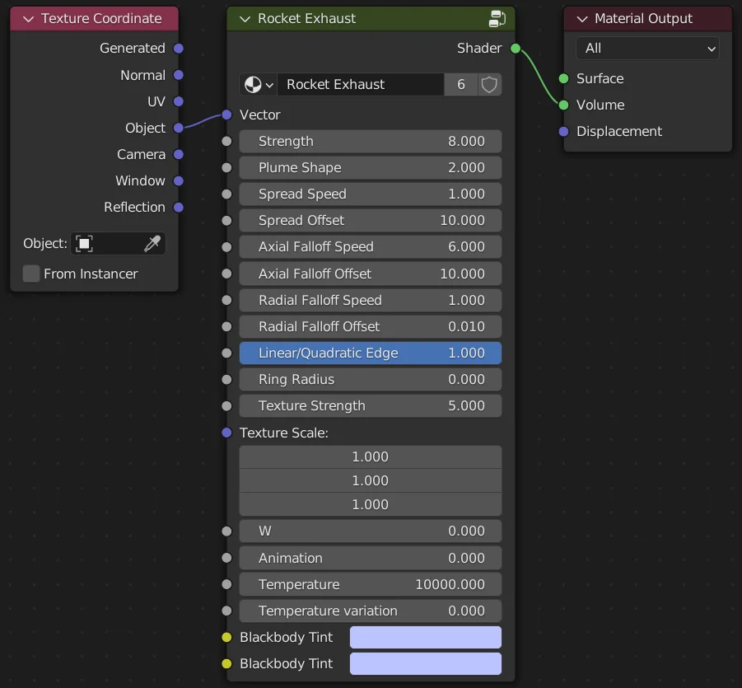Click the Object output socket on Texture Coordinate
742x688 pixels.
point(180,128)
